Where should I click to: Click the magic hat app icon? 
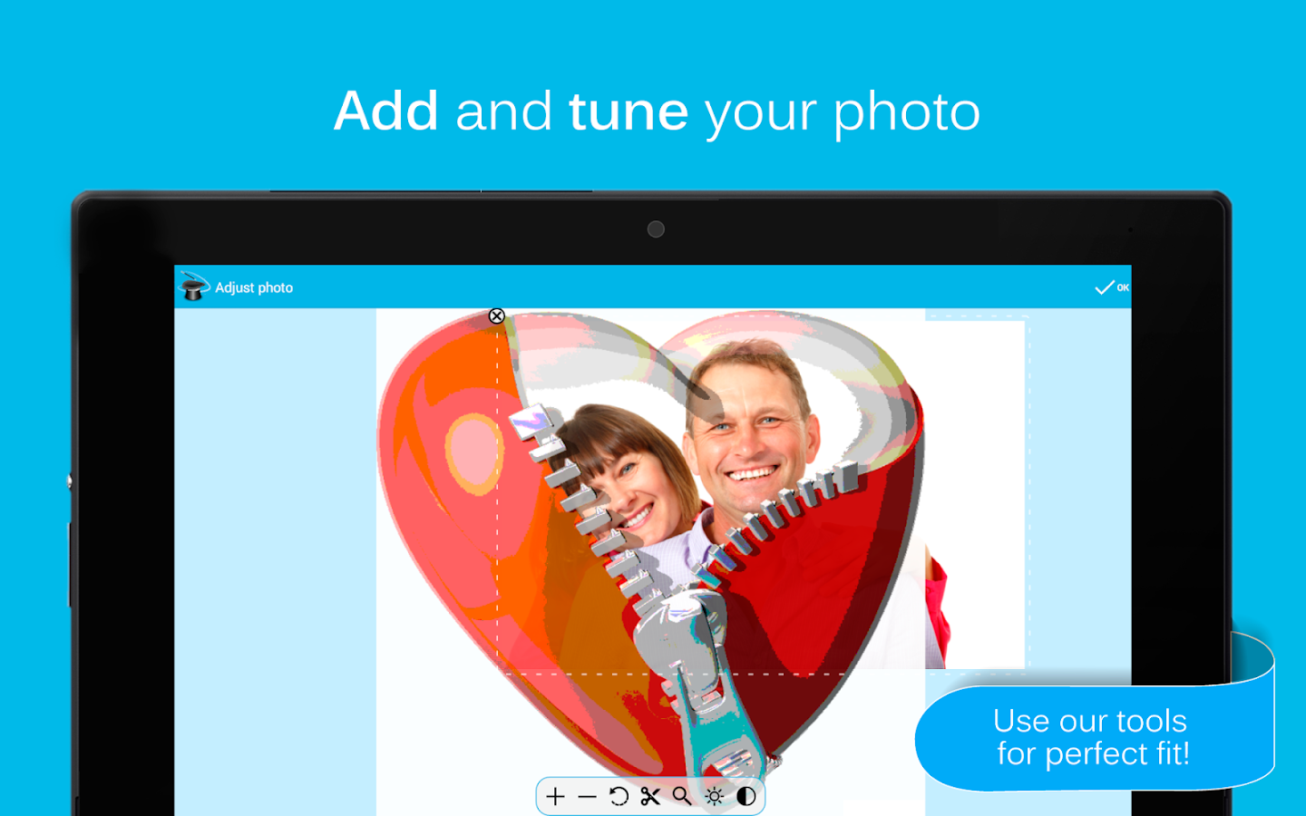coord(194,287)
